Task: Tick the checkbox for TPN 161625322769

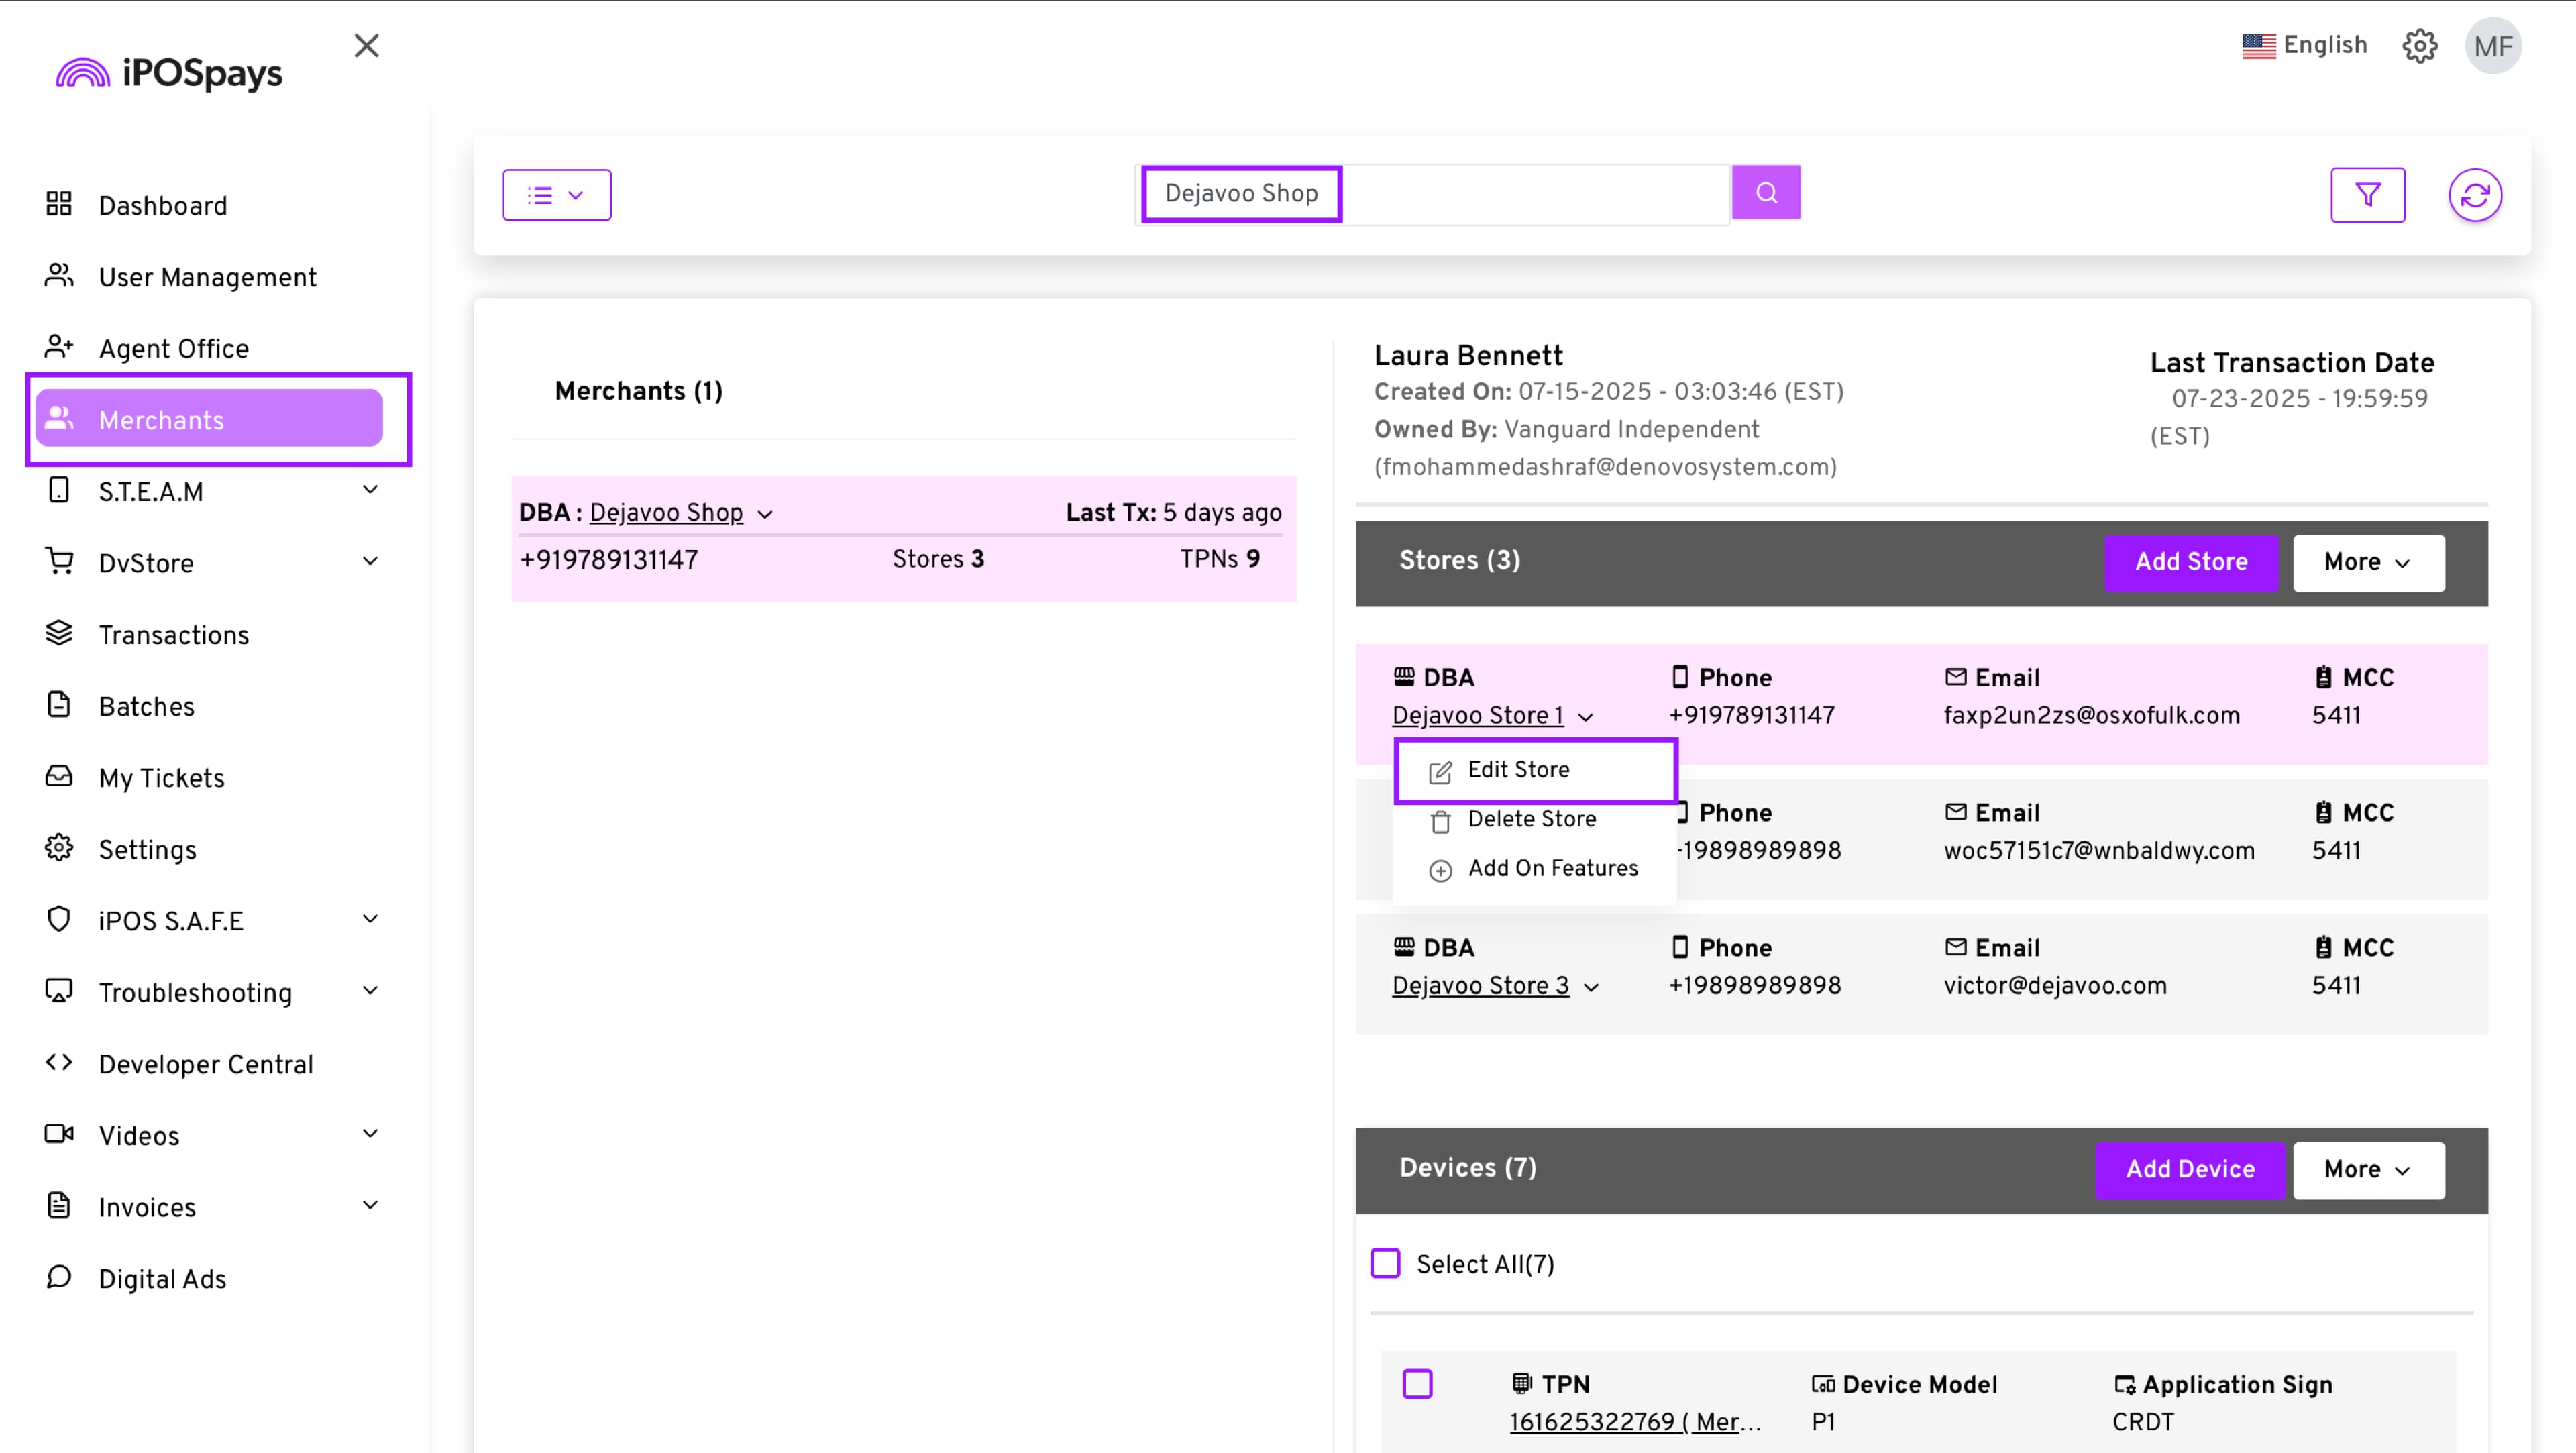Action: tap(1417, 1384)
